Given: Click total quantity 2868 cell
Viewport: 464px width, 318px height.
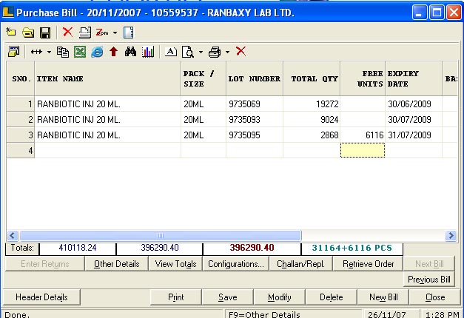Looking at the screenshot, I should pyautogui.click(x=312, y=135).
